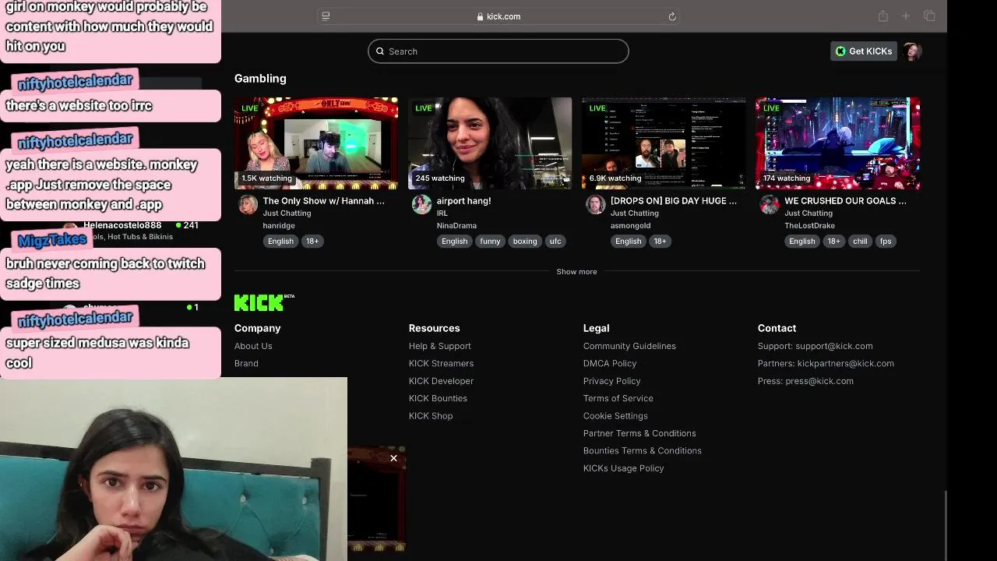The image size is (997, 561).
Task: Click TheLostDrake channel avatar
Action: pos(770,205)
